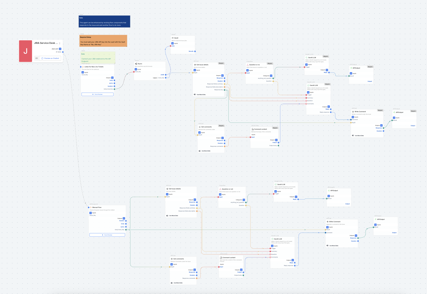Add an output to Listen for New Jira Tickets

pos(112,78)
